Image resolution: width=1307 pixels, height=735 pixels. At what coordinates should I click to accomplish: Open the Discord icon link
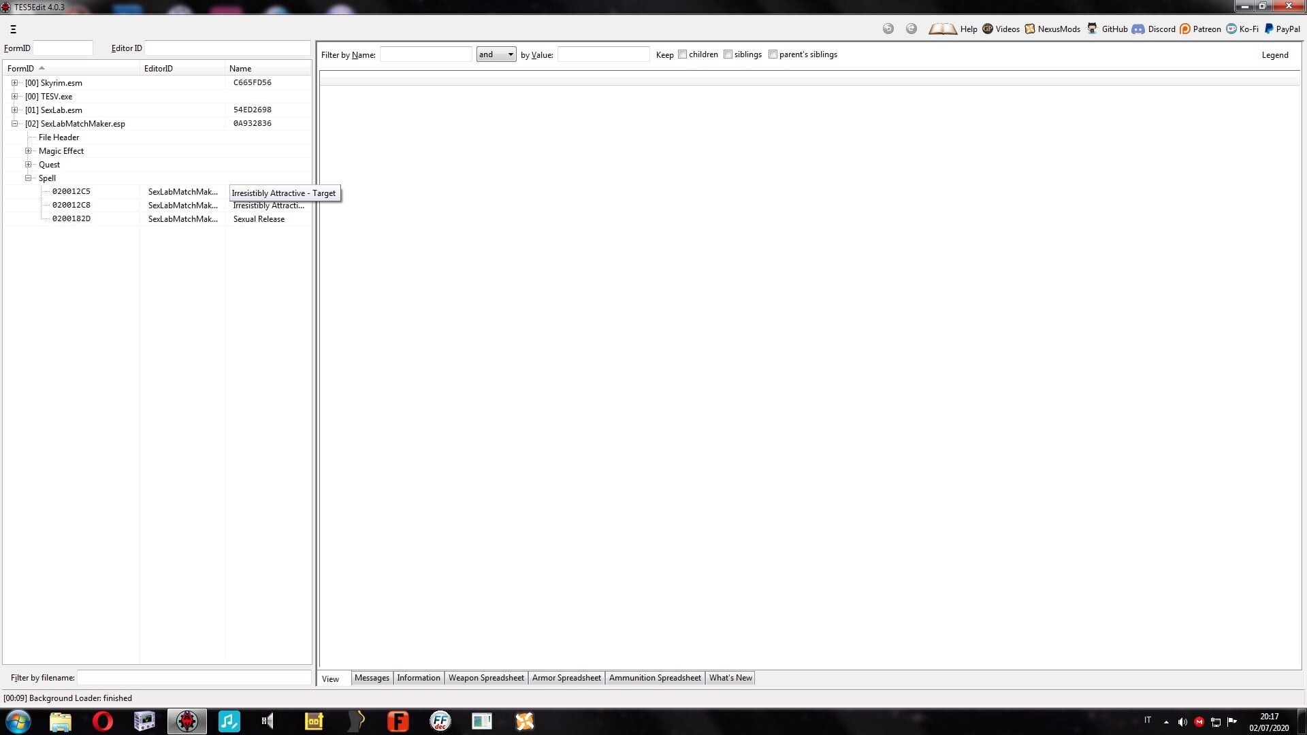click(1138, 29)
